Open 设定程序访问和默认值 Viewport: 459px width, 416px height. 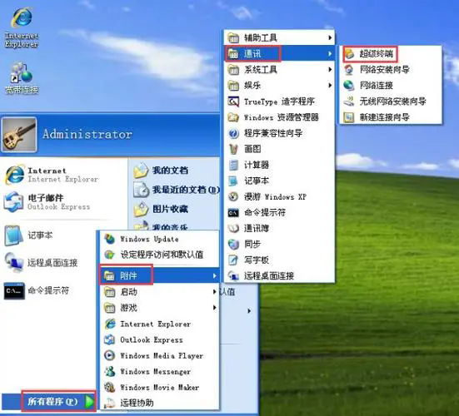tap(159, 255)
